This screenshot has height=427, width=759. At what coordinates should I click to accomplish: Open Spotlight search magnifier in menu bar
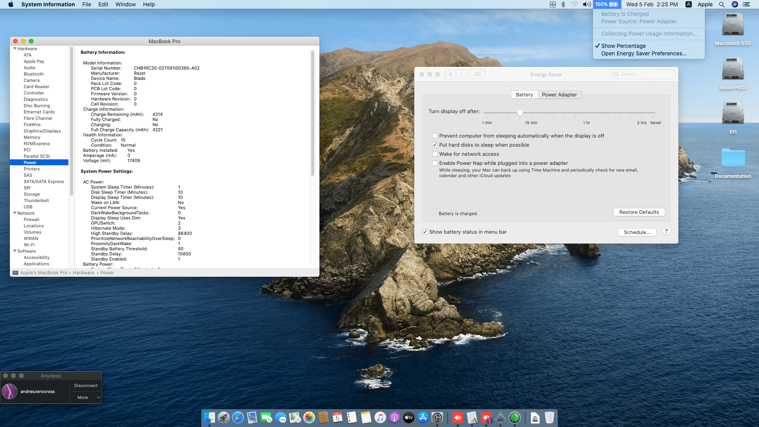point(722,4)
